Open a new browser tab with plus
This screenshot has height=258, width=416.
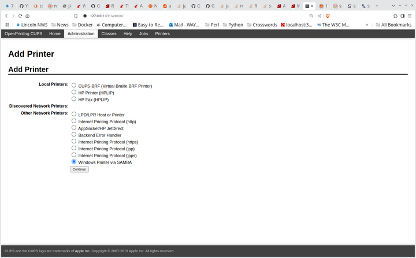coord(377,6)
